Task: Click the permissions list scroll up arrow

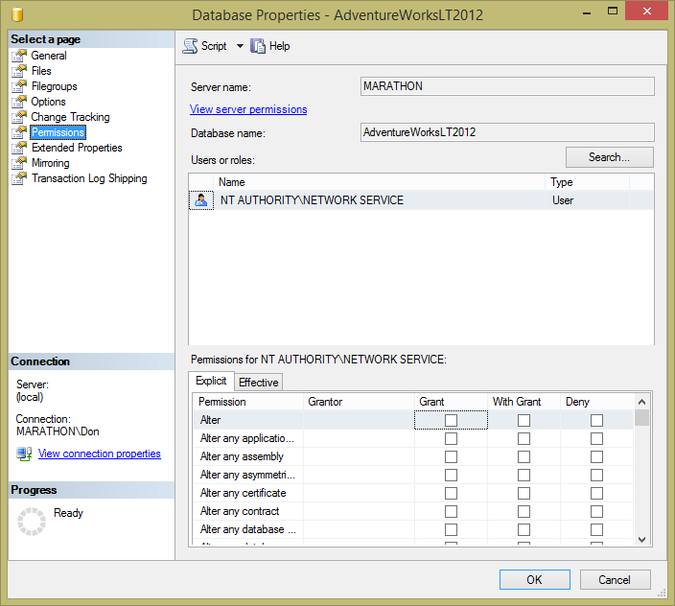Action: click(641, 402)
